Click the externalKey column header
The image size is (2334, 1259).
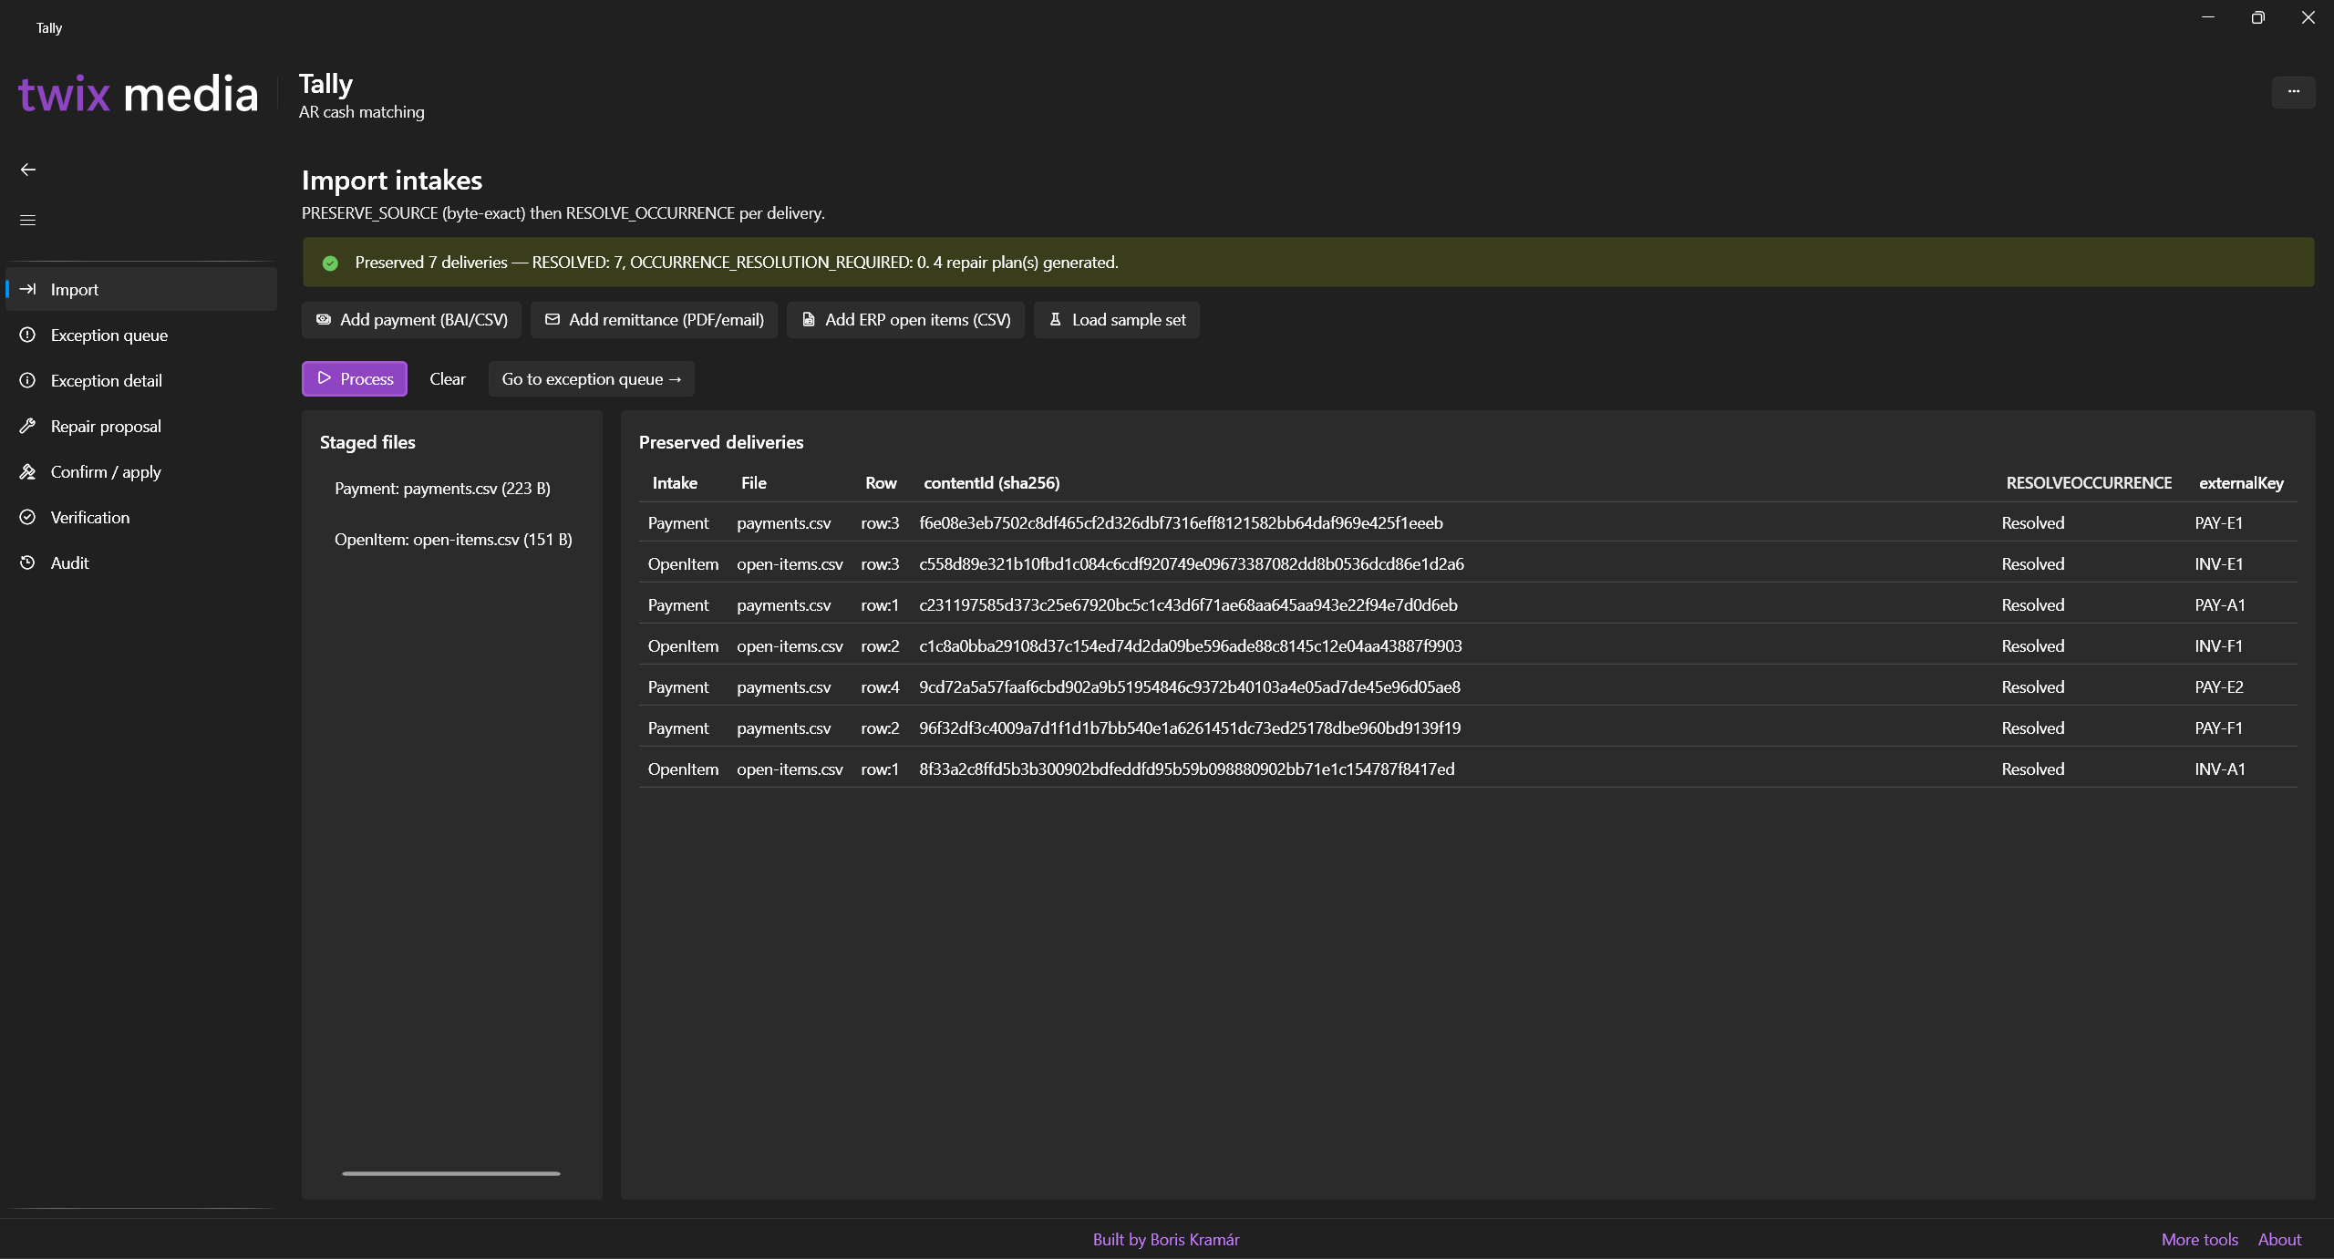[2241, 483]
